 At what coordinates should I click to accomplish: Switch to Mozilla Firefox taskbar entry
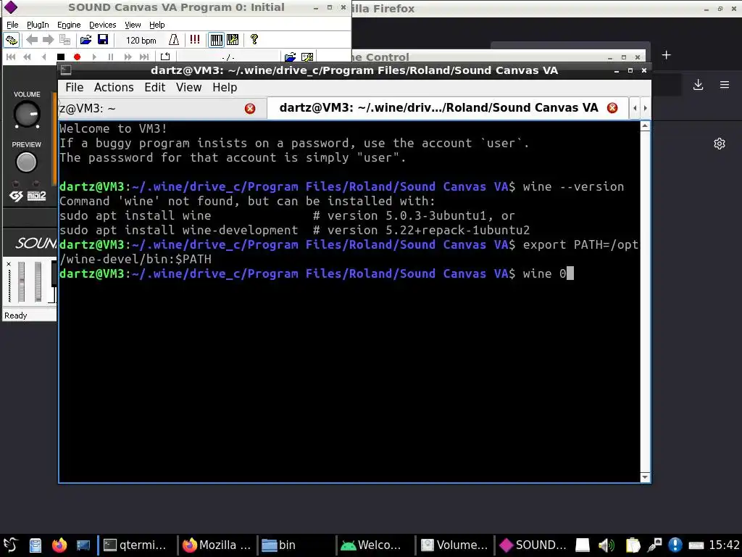216,545
